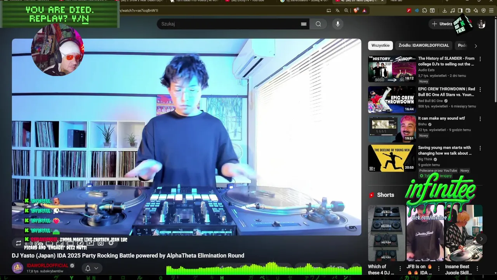Open more options for EPIC CREW THROWDOWN video
This screenshot has height=280, width=497.
pyautogui.click(x=480, y=89)
